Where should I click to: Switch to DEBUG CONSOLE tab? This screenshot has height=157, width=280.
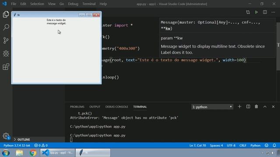pyautogui.click(x=117, y=106)
